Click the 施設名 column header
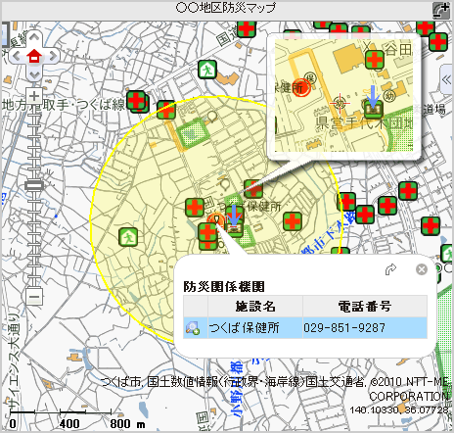 click(255, 307)
